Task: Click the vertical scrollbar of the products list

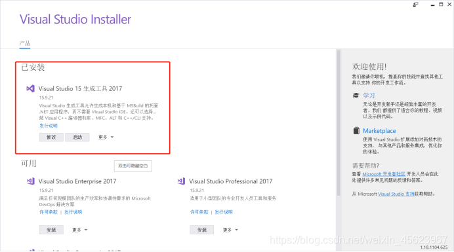Action: click(x=338, y=124)
